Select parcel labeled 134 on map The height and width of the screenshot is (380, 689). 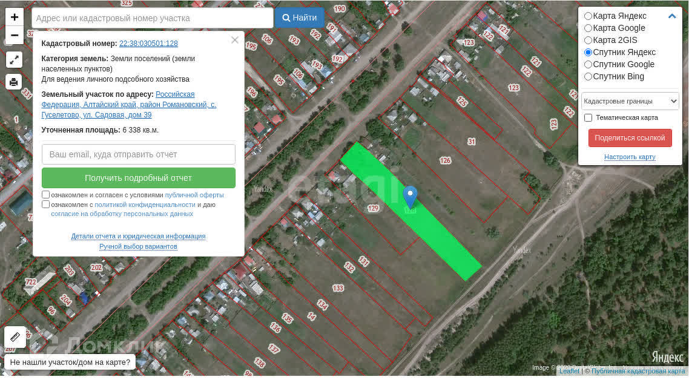[323, 304]
